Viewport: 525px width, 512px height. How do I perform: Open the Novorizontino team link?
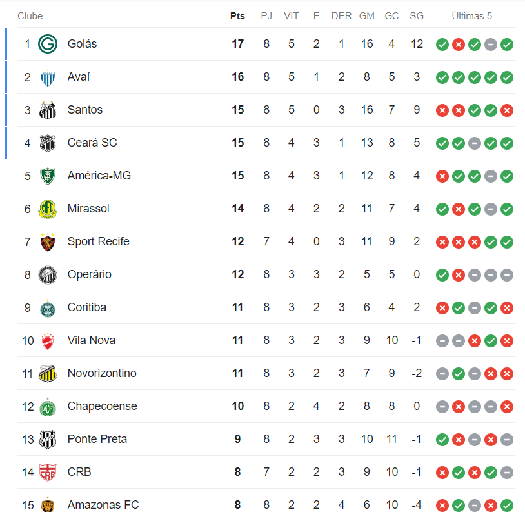pos(102,373)
